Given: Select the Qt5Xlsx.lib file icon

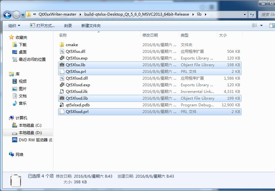Looking at the screenshot, I should [x=62, y=65].
